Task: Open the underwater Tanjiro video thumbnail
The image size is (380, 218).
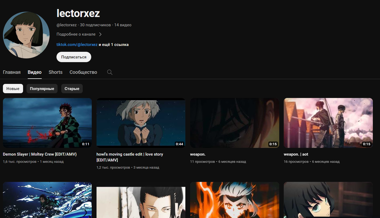Action: click(x=47, y=200)
